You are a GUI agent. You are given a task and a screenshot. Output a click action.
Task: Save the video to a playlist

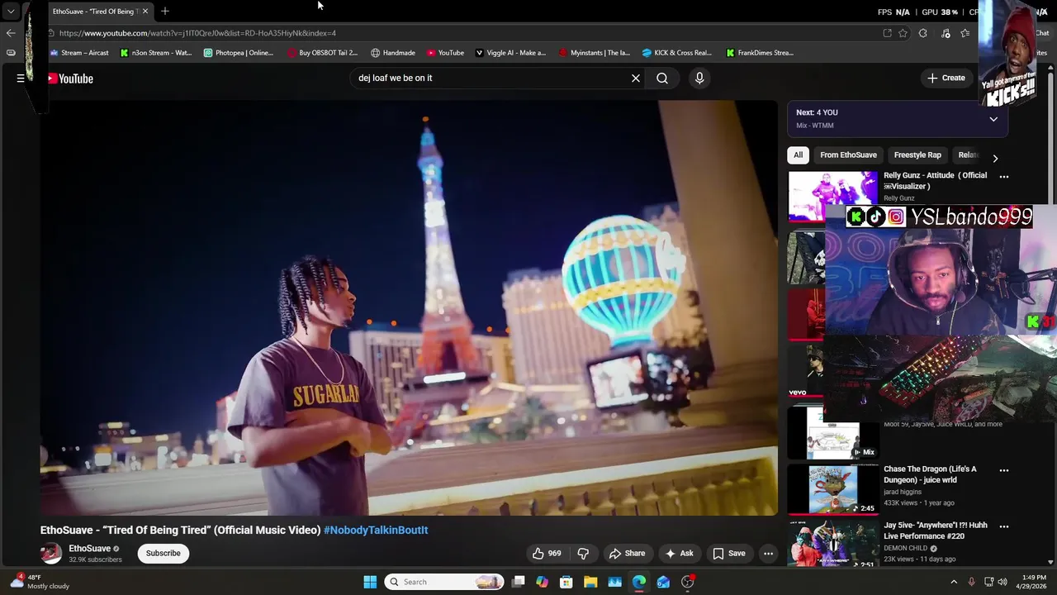[x=729, y=554]
